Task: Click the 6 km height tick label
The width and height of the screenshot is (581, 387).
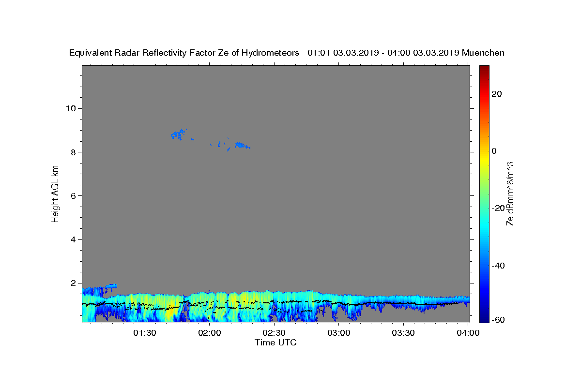Action: [x=73, y=195]
